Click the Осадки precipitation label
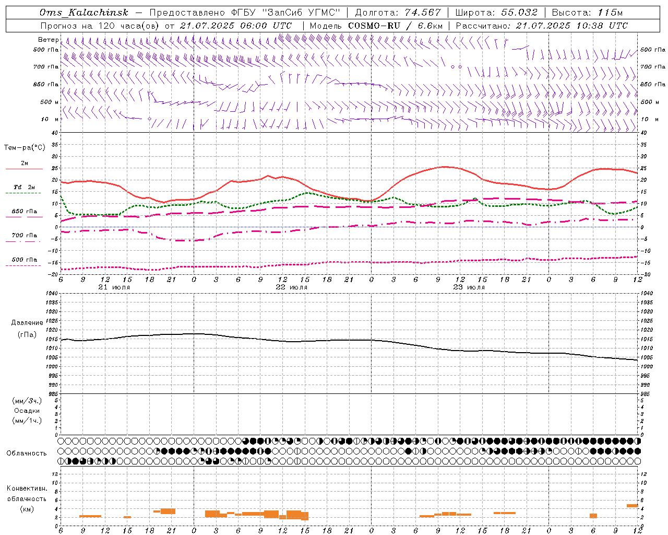The width and height of the screenshot is (668, 535). 27,411
